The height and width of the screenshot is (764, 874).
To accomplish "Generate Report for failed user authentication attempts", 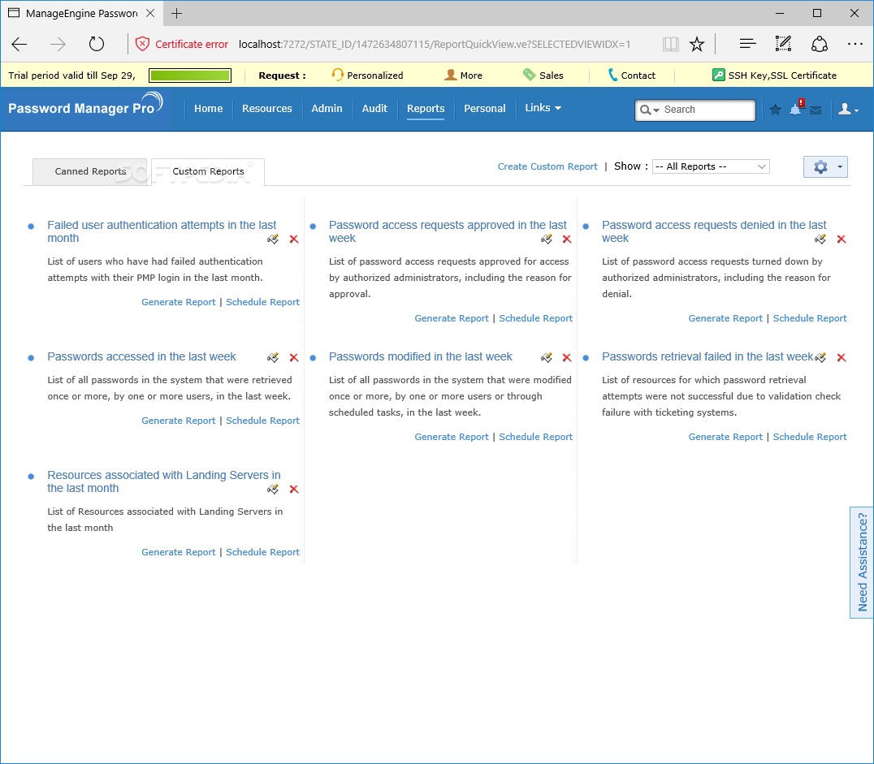I will click(179, 302).
